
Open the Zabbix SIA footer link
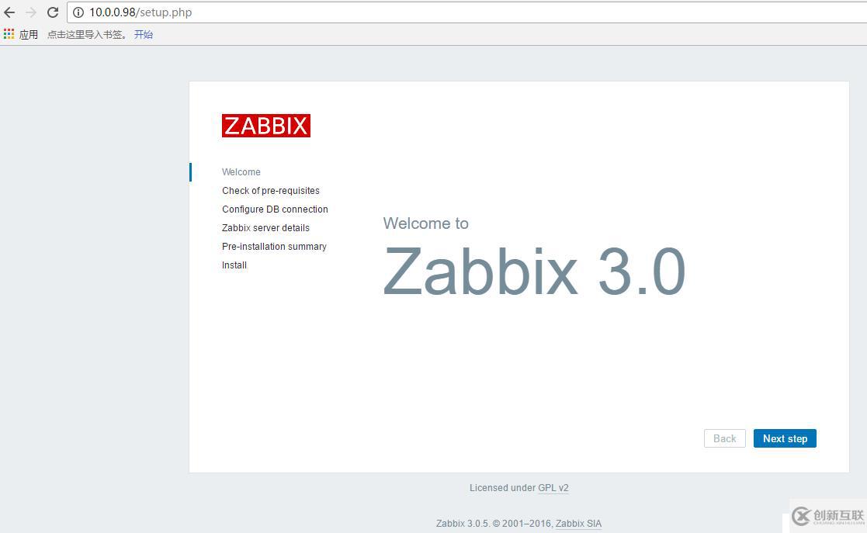point(578,523)
